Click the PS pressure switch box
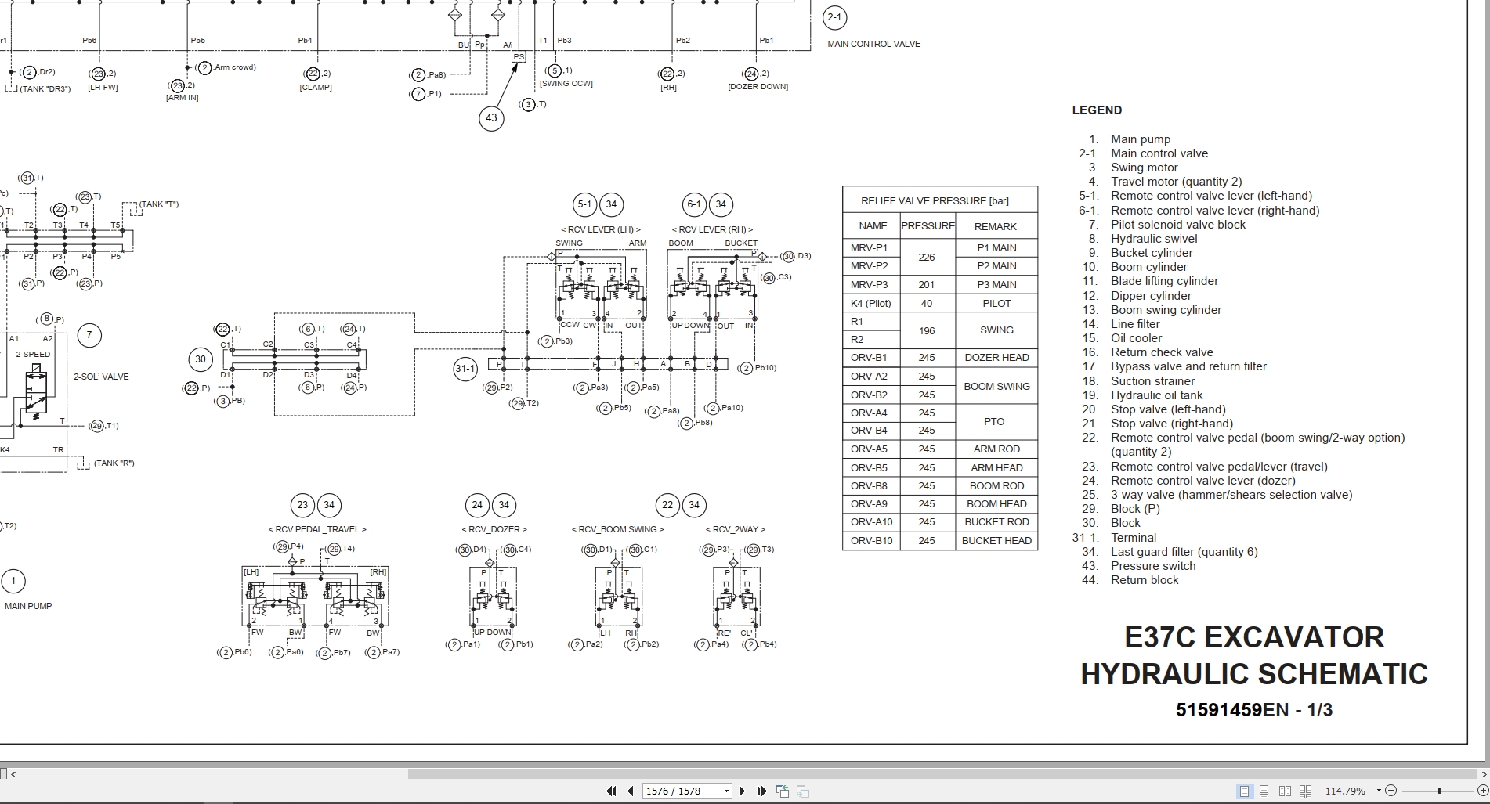This screenshot has width=1490, height=804. (519, 56)
